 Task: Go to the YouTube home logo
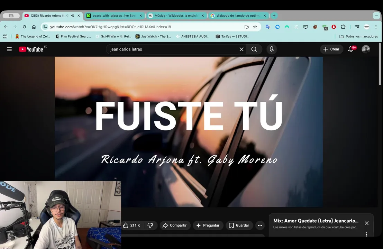31,49
